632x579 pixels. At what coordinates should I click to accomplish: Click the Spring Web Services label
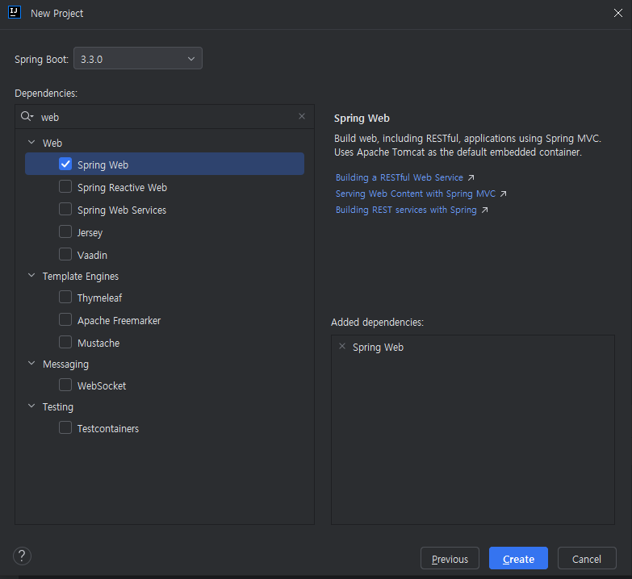[x=122, y=210]
